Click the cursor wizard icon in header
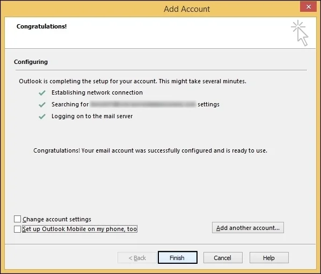The width and height of the screenshot is (321, 274). (x=300, y=33)
